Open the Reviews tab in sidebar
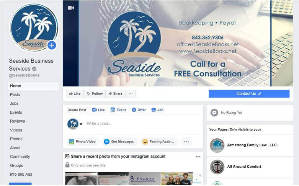The height and width of the screenshot is (186, 299). coord(17,121)
